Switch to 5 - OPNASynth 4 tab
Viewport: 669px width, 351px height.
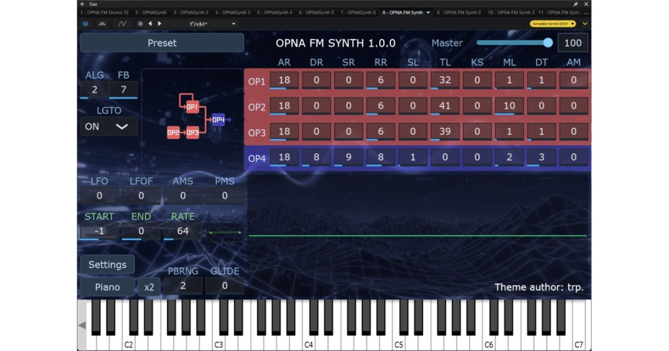(274, 13)
